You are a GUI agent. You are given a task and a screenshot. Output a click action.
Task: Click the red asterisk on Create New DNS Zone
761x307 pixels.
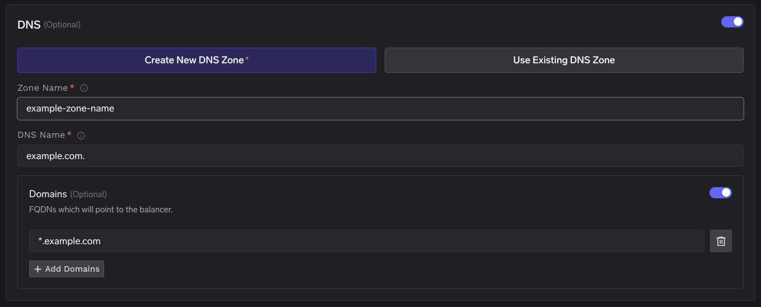(x=247, y=59)
